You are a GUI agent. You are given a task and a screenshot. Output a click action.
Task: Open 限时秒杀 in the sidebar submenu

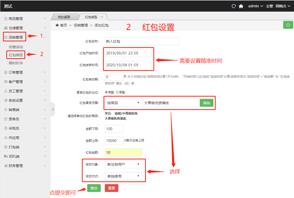16,63
